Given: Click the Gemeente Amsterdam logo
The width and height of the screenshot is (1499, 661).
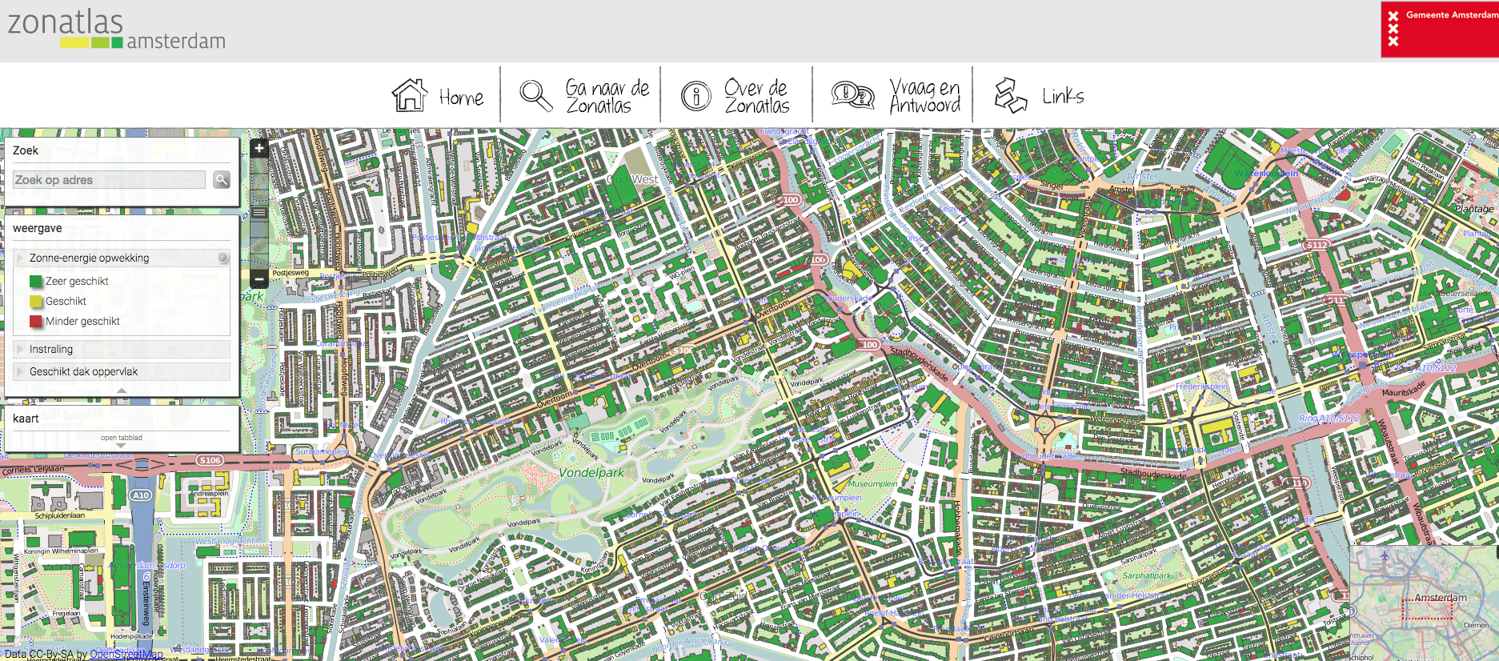Looking at the screenshot, I should click(x=1440, y=29).
